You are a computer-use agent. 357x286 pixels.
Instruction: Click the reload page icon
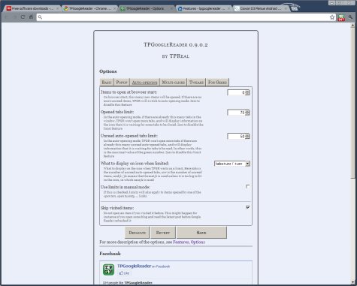(x=23, y=17)
